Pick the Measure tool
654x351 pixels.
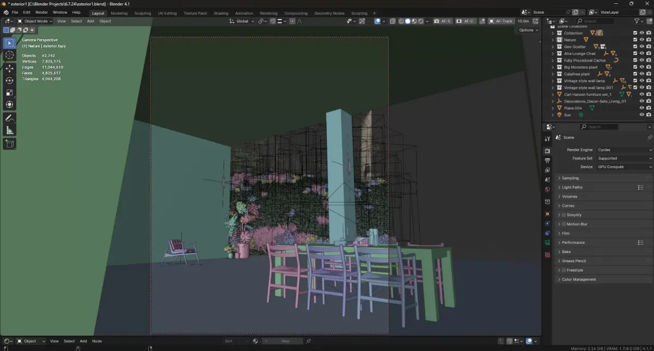pyautogui.click(x=10, y=130)
